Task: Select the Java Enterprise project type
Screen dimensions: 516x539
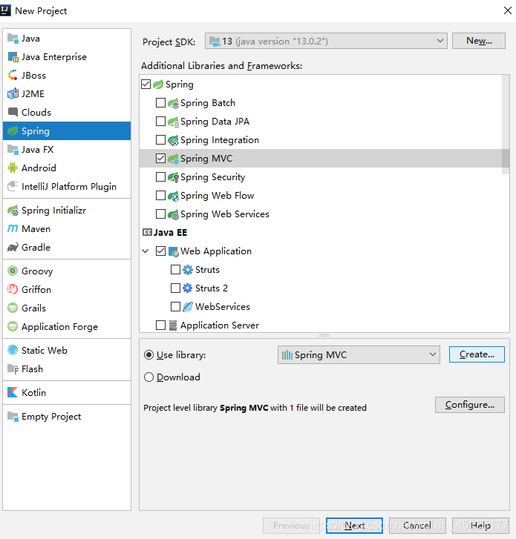Action: (x=67, y=57)
